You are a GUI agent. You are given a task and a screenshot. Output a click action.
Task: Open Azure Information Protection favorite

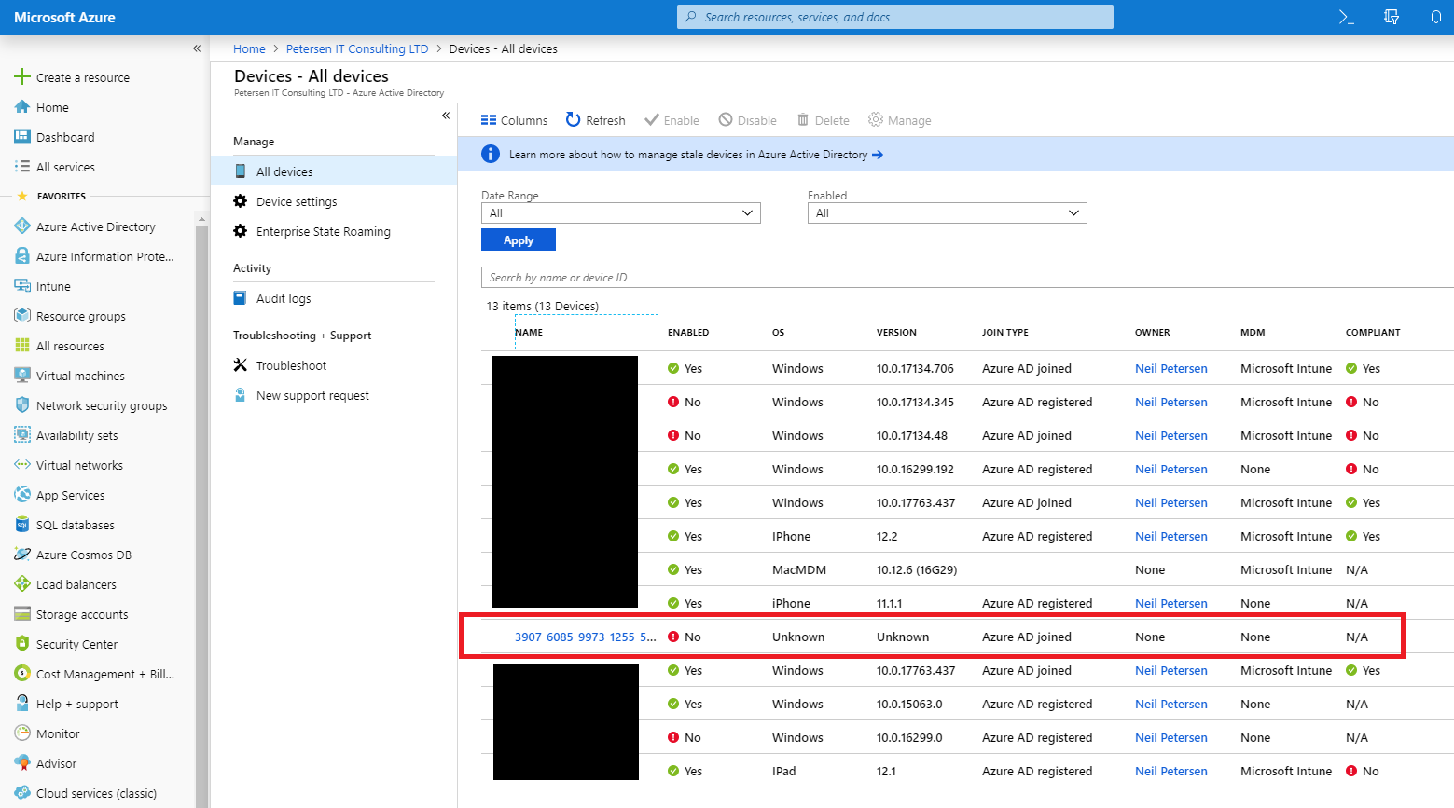click(104, 256)
